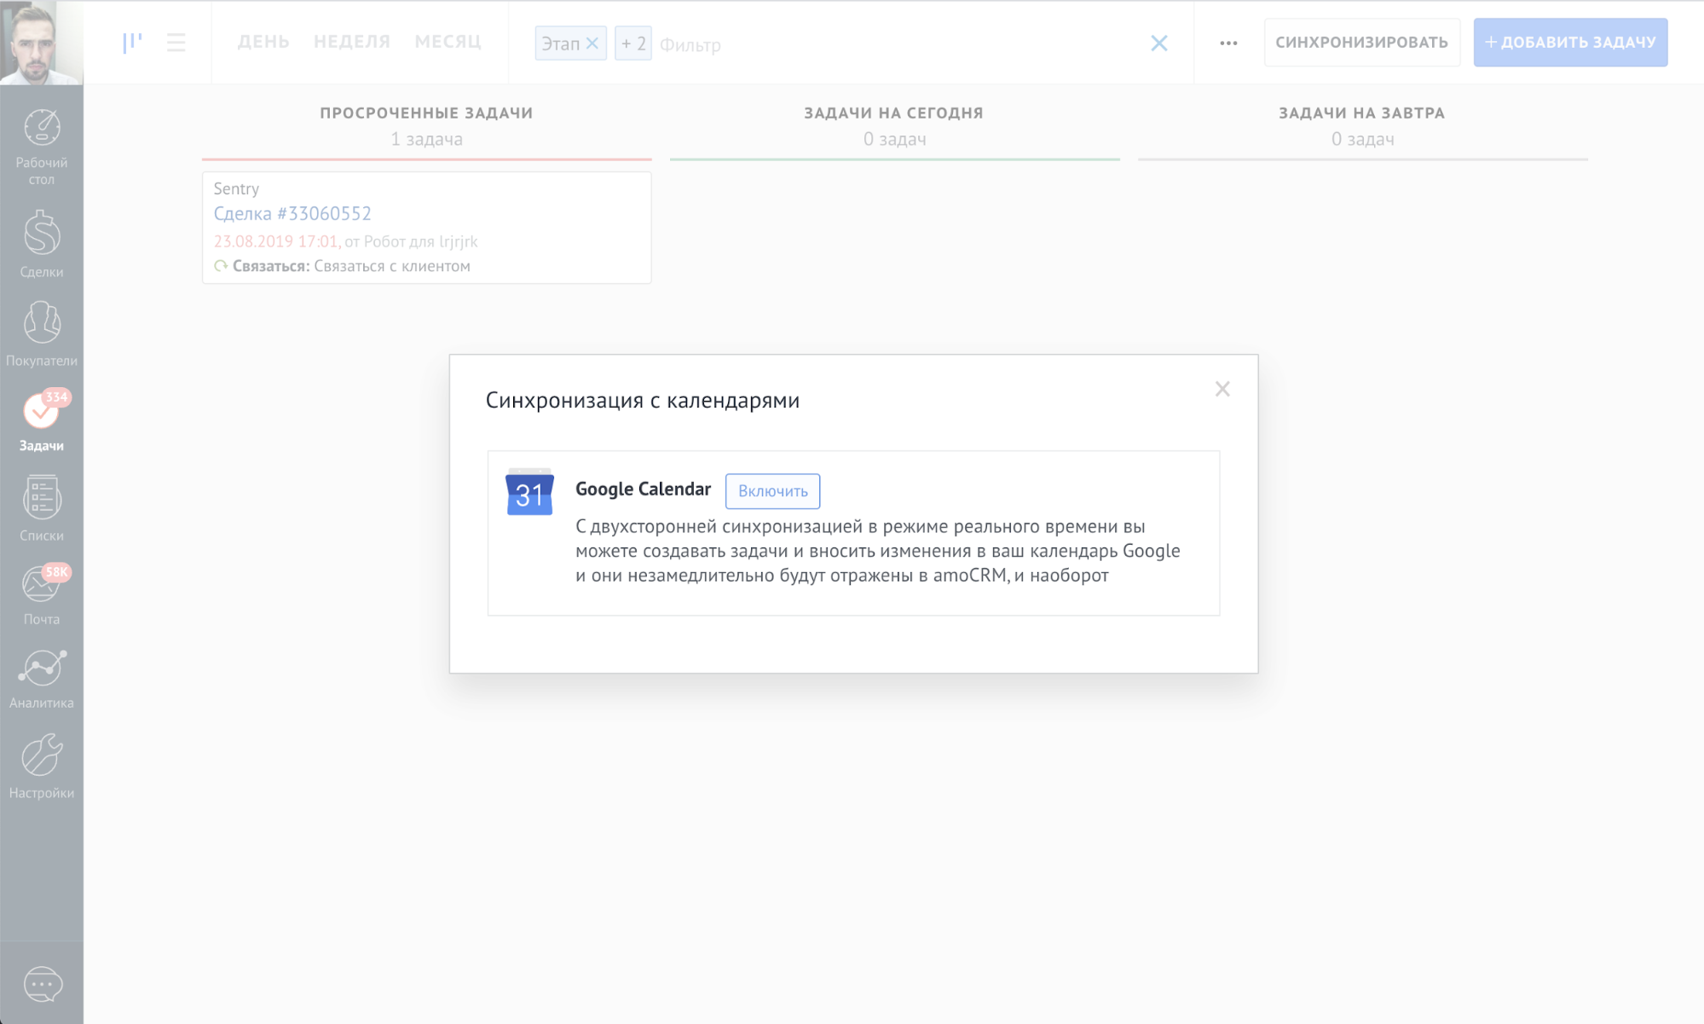1704x1024 pixels.
Task: Click the Google Calendar title text
Action: pos(643,489)
